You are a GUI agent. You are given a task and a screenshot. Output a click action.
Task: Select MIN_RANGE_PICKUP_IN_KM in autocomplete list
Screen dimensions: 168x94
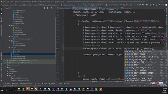pyautogui.click(x=146, y=78)
